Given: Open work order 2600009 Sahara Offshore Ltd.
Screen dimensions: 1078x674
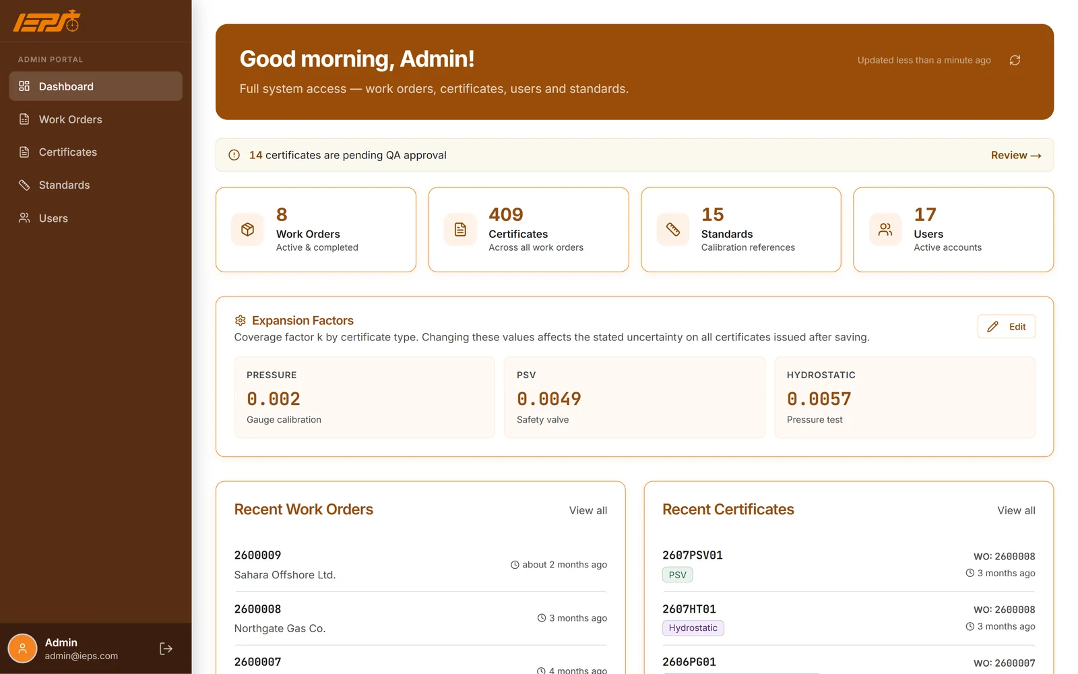Looking at the screenshot, I should pyautogui.click(x=420, y=565).
